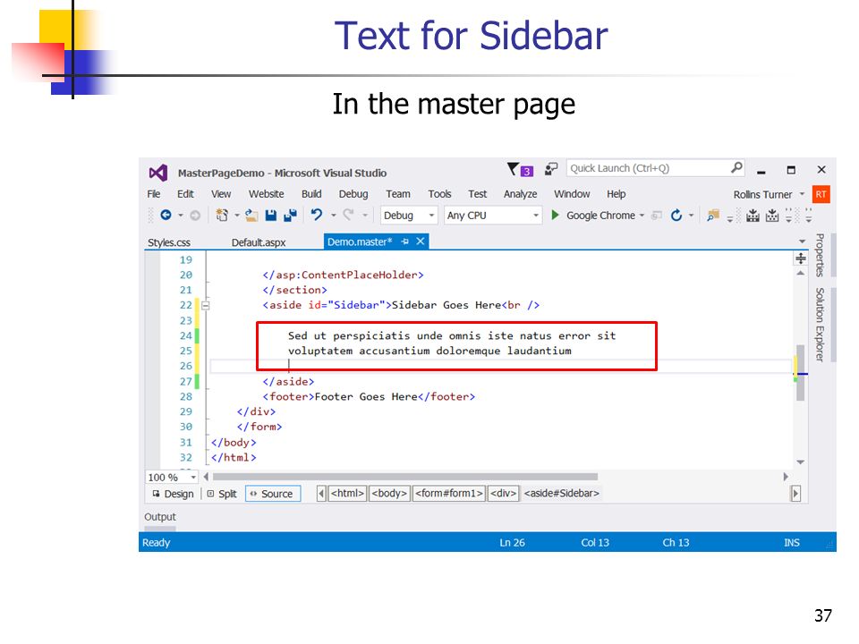Image resolution: width=859 pixels, height=644 pixels.
Task: Click the Save All icon
Action: pyautogui.click(x=290, y=216)
